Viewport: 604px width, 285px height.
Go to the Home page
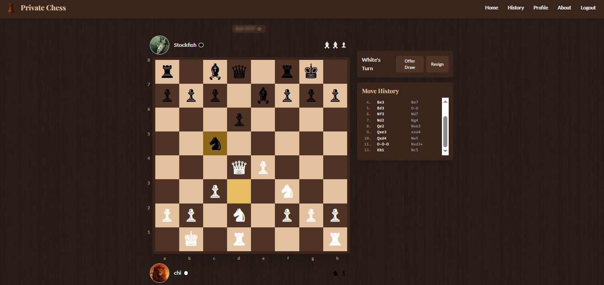pyautogui.click(x=492, y=8)
